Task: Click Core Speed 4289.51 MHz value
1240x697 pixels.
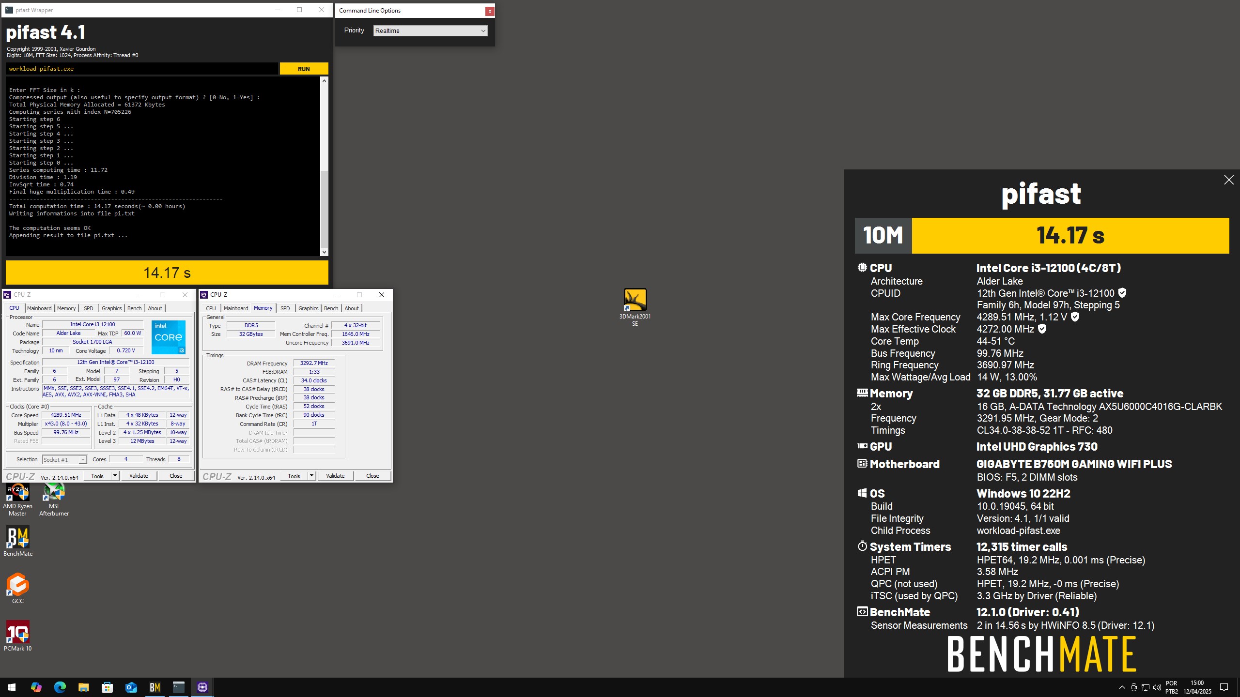Action: pos(66,415)
